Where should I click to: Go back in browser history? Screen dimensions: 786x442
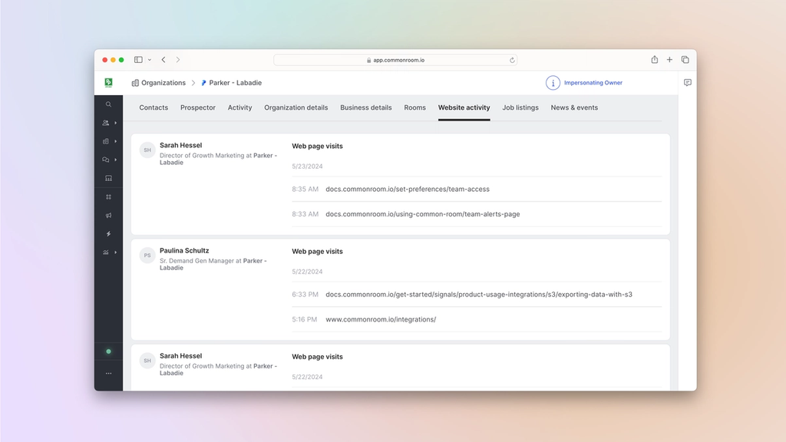[x=163, y=60]
